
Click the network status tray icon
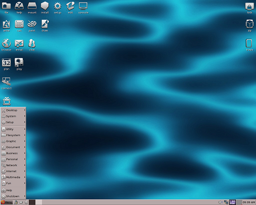(x=226, y=202)
